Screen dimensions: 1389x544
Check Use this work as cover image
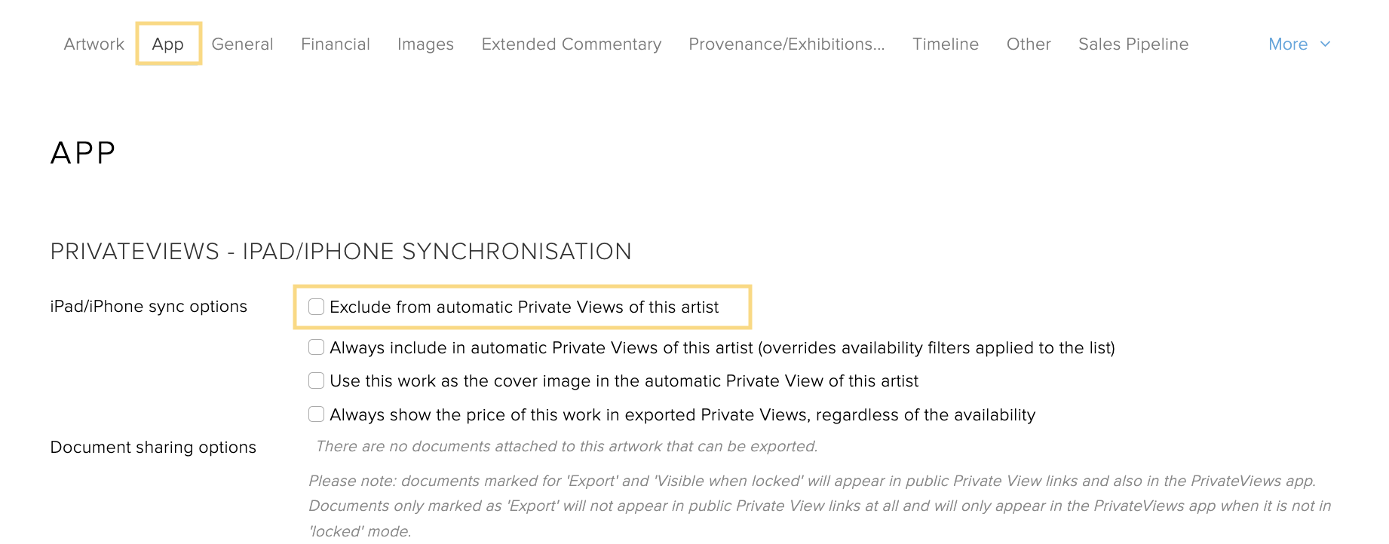coord(317,380)
